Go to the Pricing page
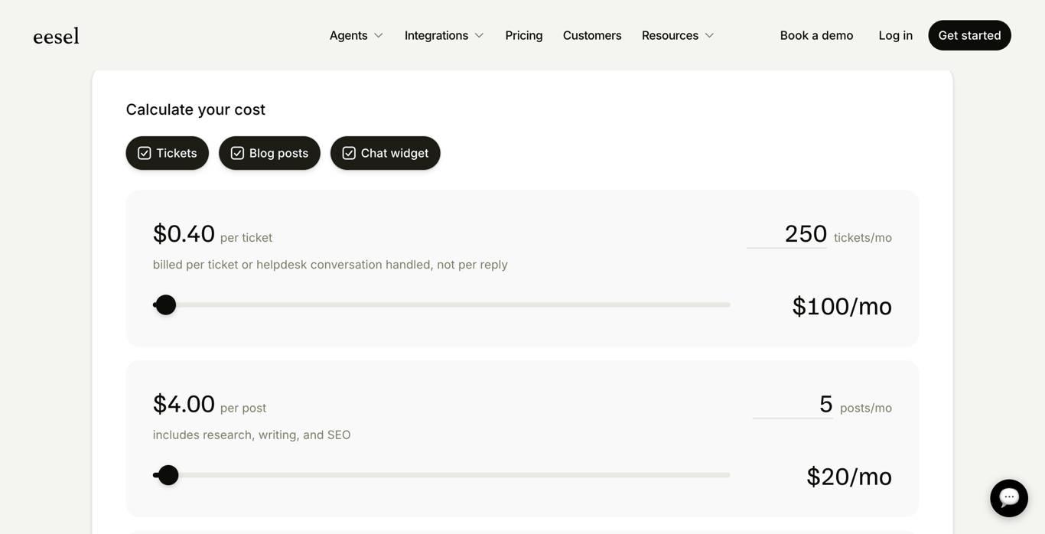Image resolution: width=1045 pixels, height=534 pixels. point(524,35)
